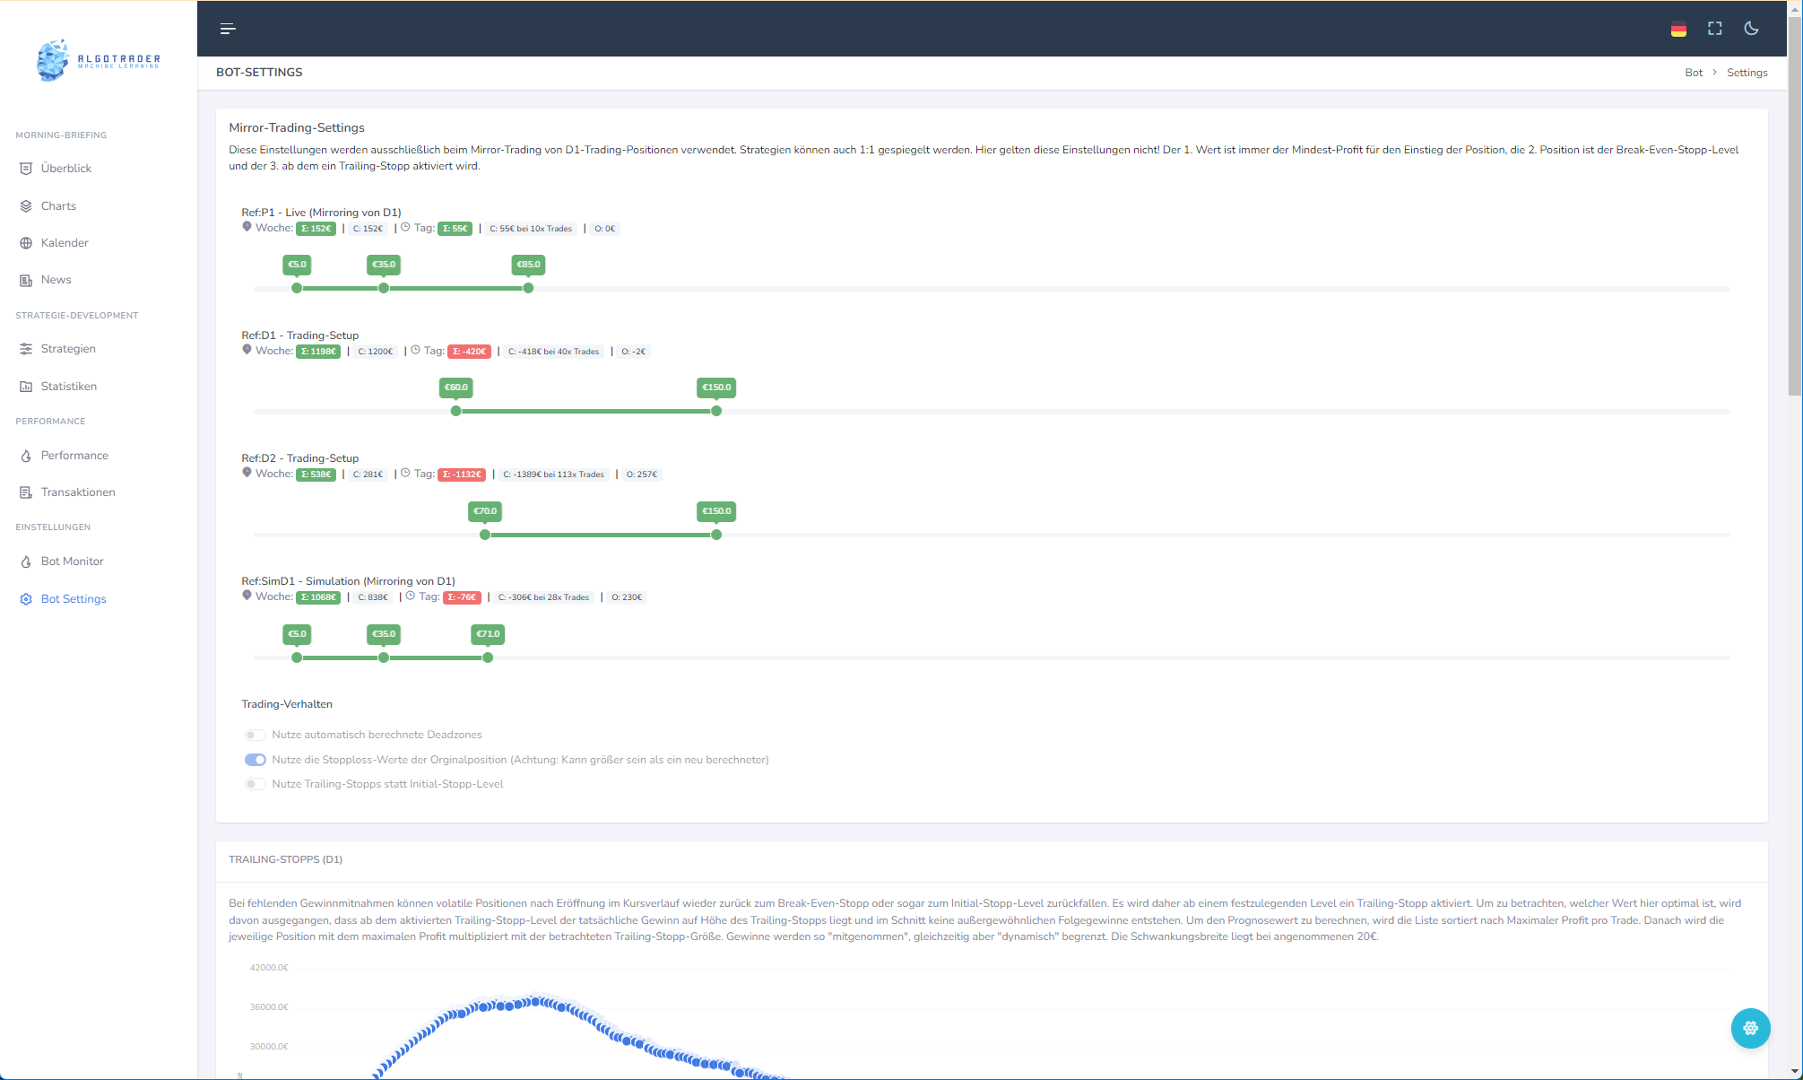Click the 'C: 55€ bei 10x Trades' label

(x=531, y=229)
